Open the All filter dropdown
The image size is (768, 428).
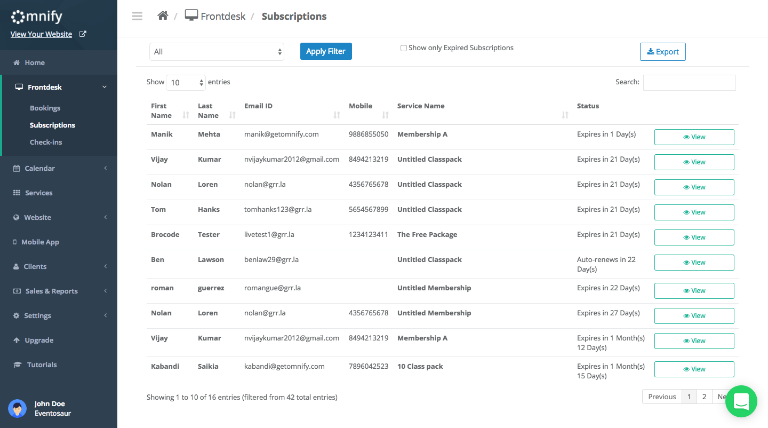[217, 52]
